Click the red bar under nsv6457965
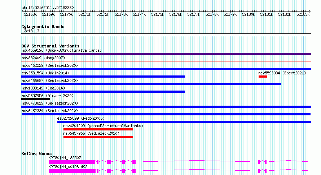Viewport: 321px width, 175px height. pos(98,137)
